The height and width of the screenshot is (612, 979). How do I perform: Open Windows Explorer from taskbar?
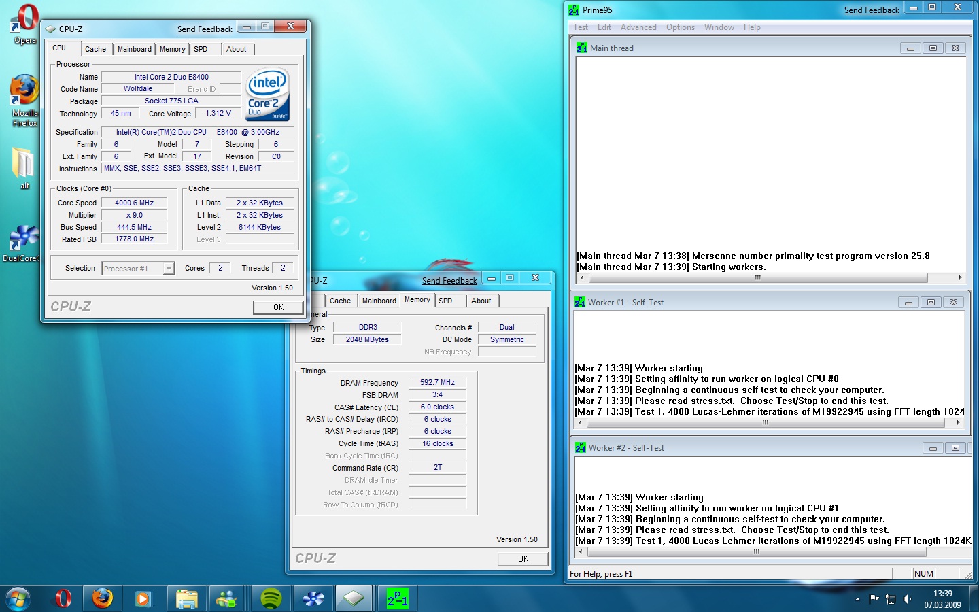tap(186, 598)
